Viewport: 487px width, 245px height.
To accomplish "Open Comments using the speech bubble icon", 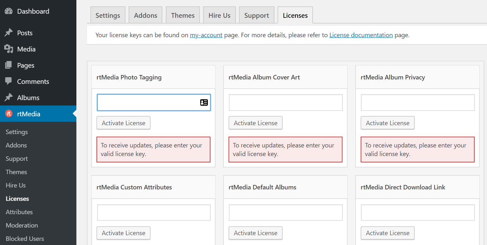I will click(9, 81).
